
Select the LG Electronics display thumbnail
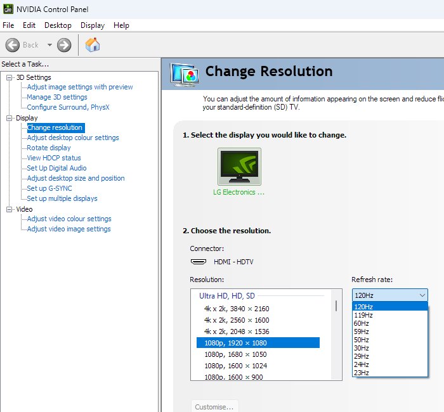tap(239, 167)
